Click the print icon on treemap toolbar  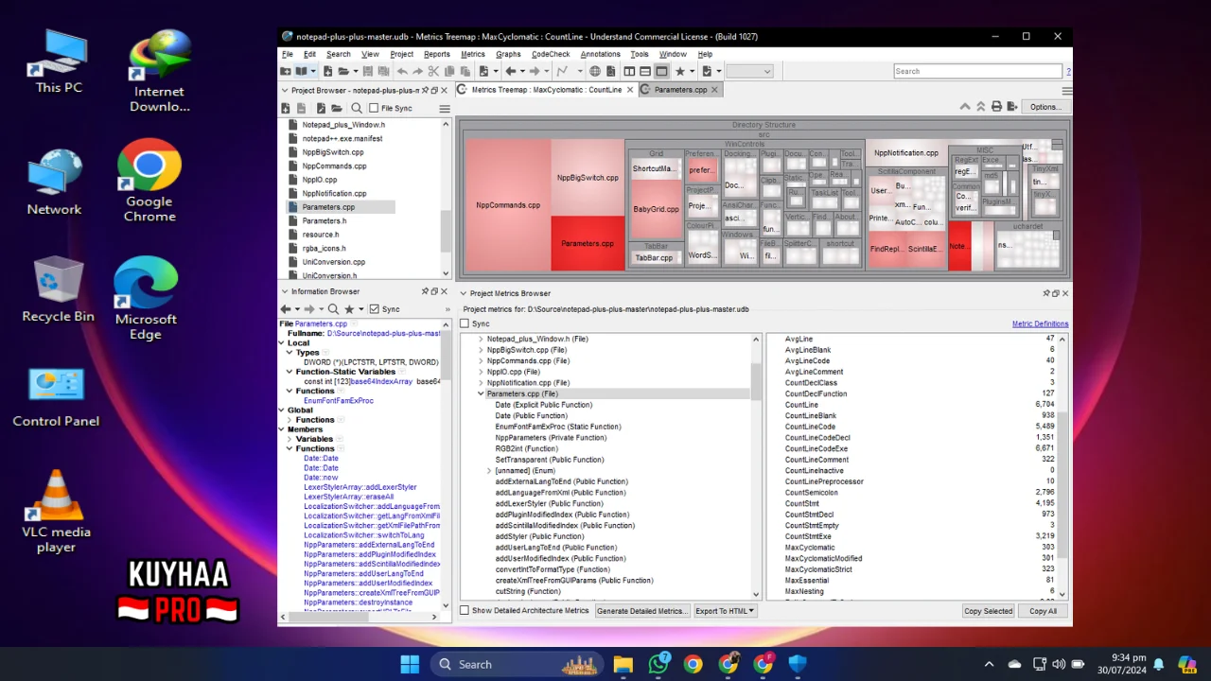tap(996, 107)
